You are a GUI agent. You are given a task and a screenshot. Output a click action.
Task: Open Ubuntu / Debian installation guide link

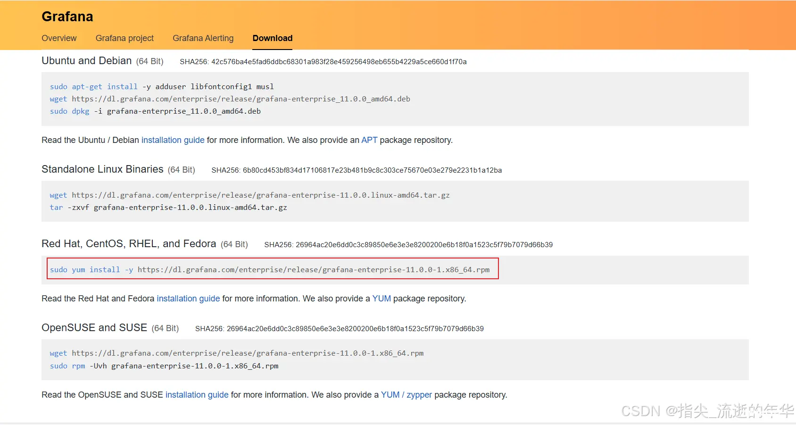(173, 140)
